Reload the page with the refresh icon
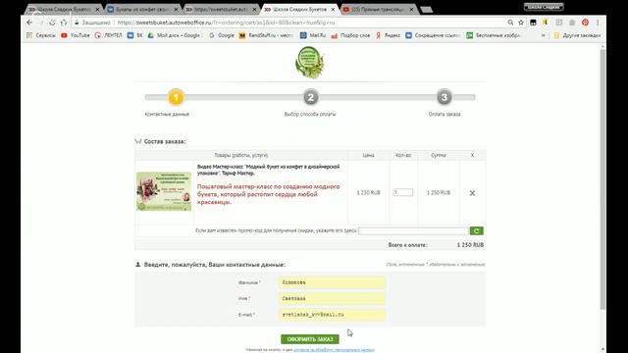The height and width of the screenshot is (353, 628). pos(52,23)
